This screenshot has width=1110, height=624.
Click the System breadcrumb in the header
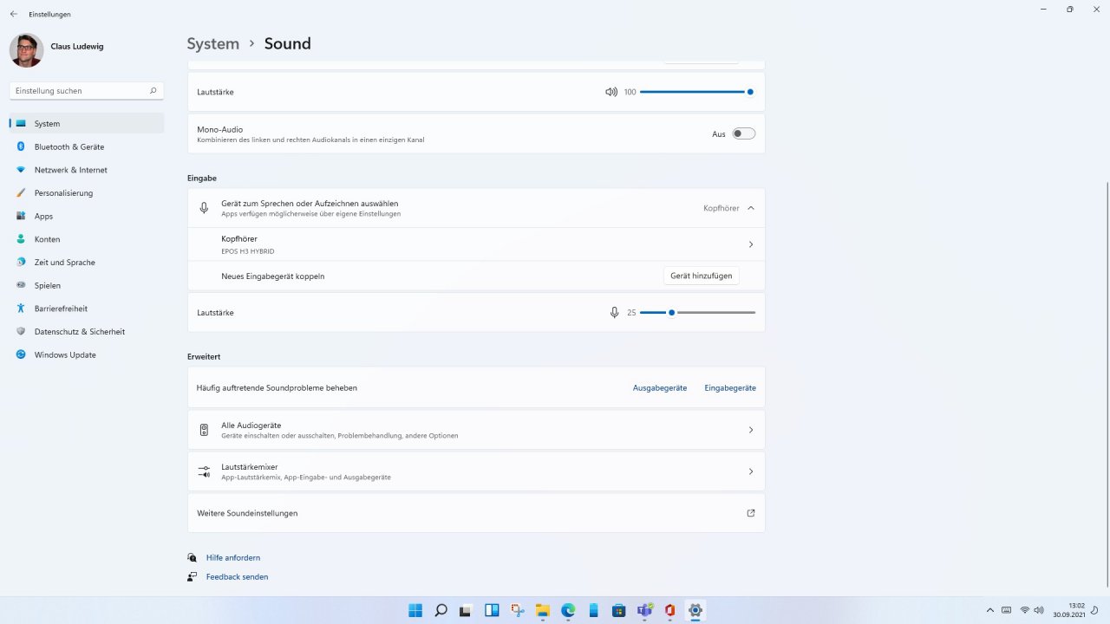point(213,43)
